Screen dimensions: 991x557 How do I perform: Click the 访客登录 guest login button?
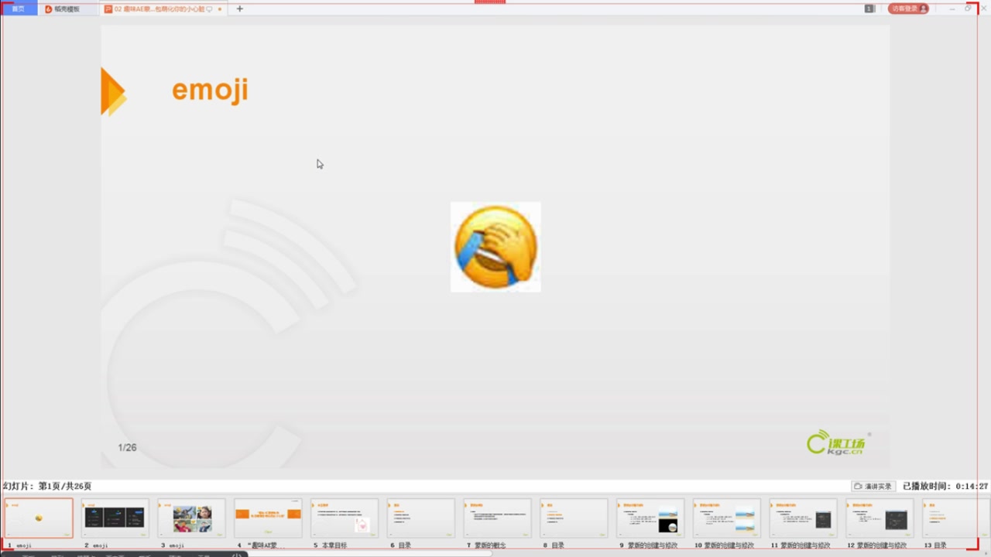(908, 9)
